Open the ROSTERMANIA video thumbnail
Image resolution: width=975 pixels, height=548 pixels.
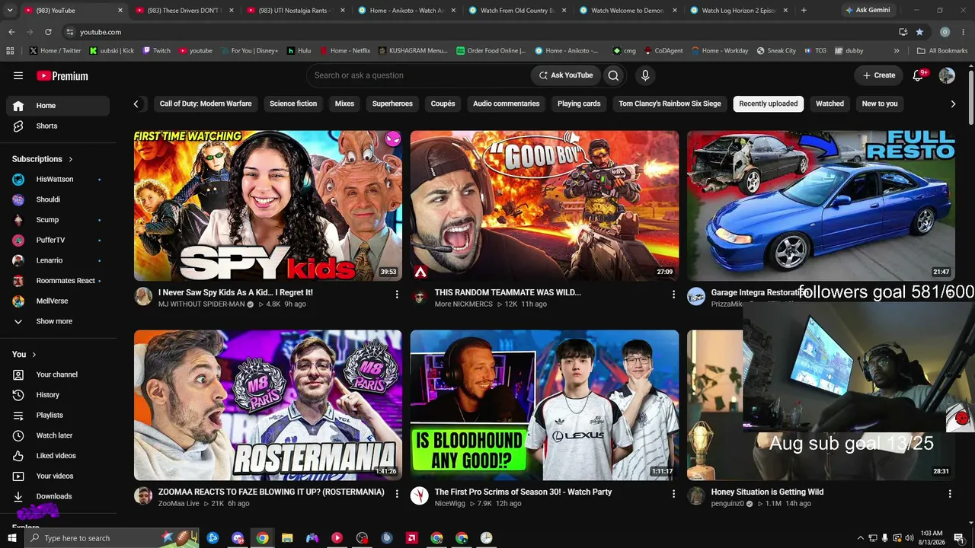(x=268, y=405)
